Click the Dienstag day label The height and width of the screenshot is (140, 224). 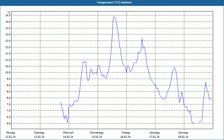(x=39, y=133)
